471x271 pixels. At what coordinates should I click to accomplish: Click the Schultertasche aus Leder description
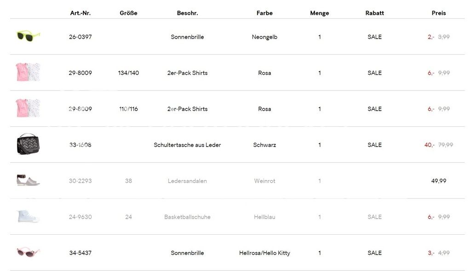(187, 145)
